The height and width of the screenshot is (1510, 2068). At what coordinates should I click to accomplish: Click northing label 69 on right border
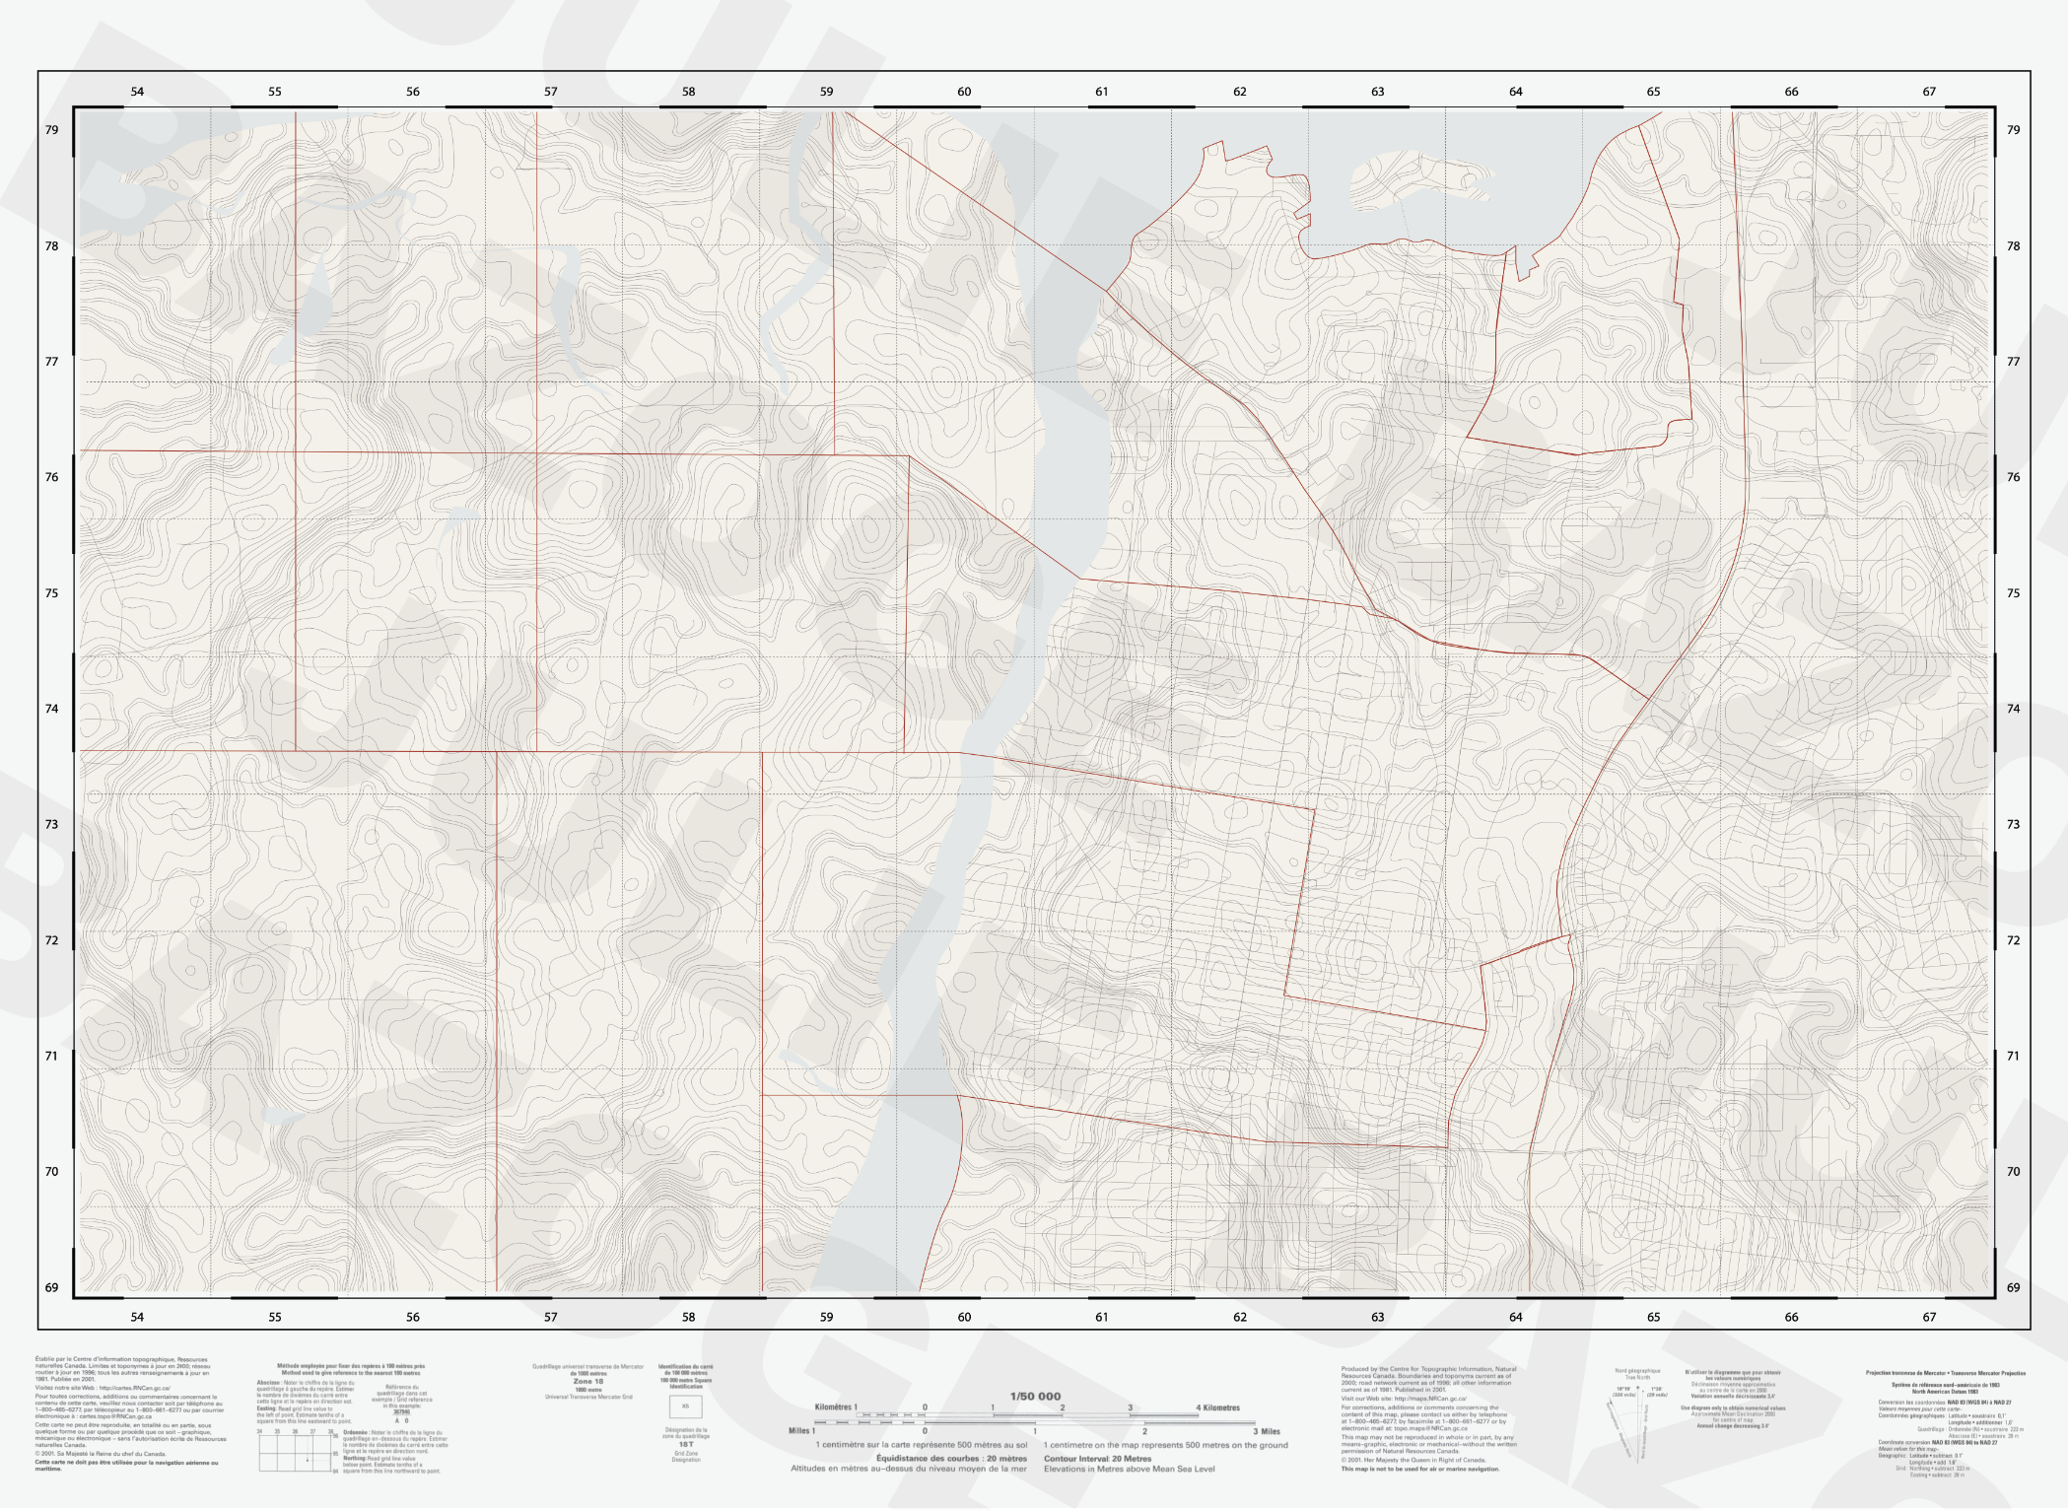click(2013, 1287)
